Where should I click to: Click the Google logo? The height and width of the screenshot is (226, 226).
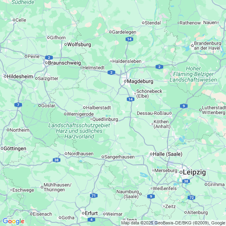pos(14,221)
